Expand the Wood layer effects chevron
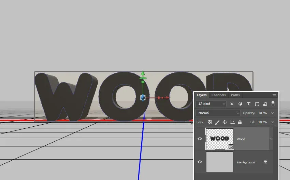The height and width of the screenshot is (180, 290). (x=271, y=139)
